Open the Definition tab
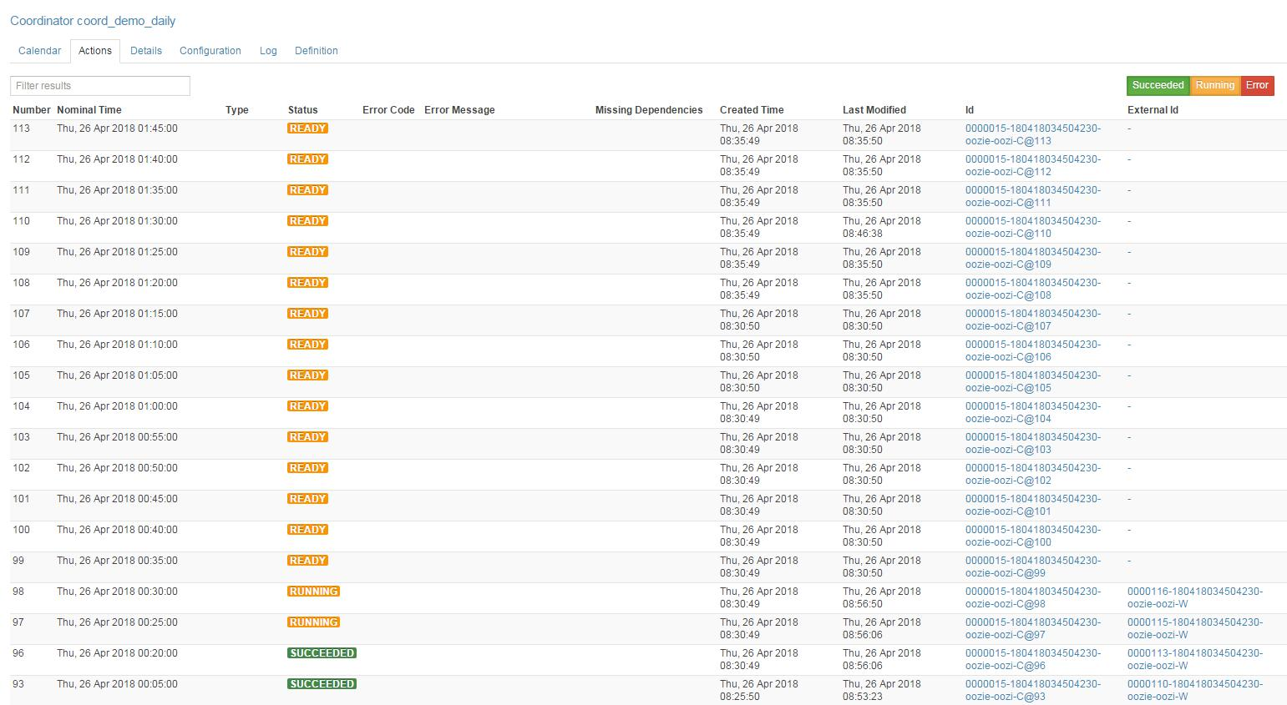The image size is (1287, 705). (317, 51)
